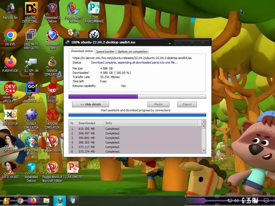
Task: Open the GoLand THIS LANGUAGE shortcut
Action: tap(31, 93)
